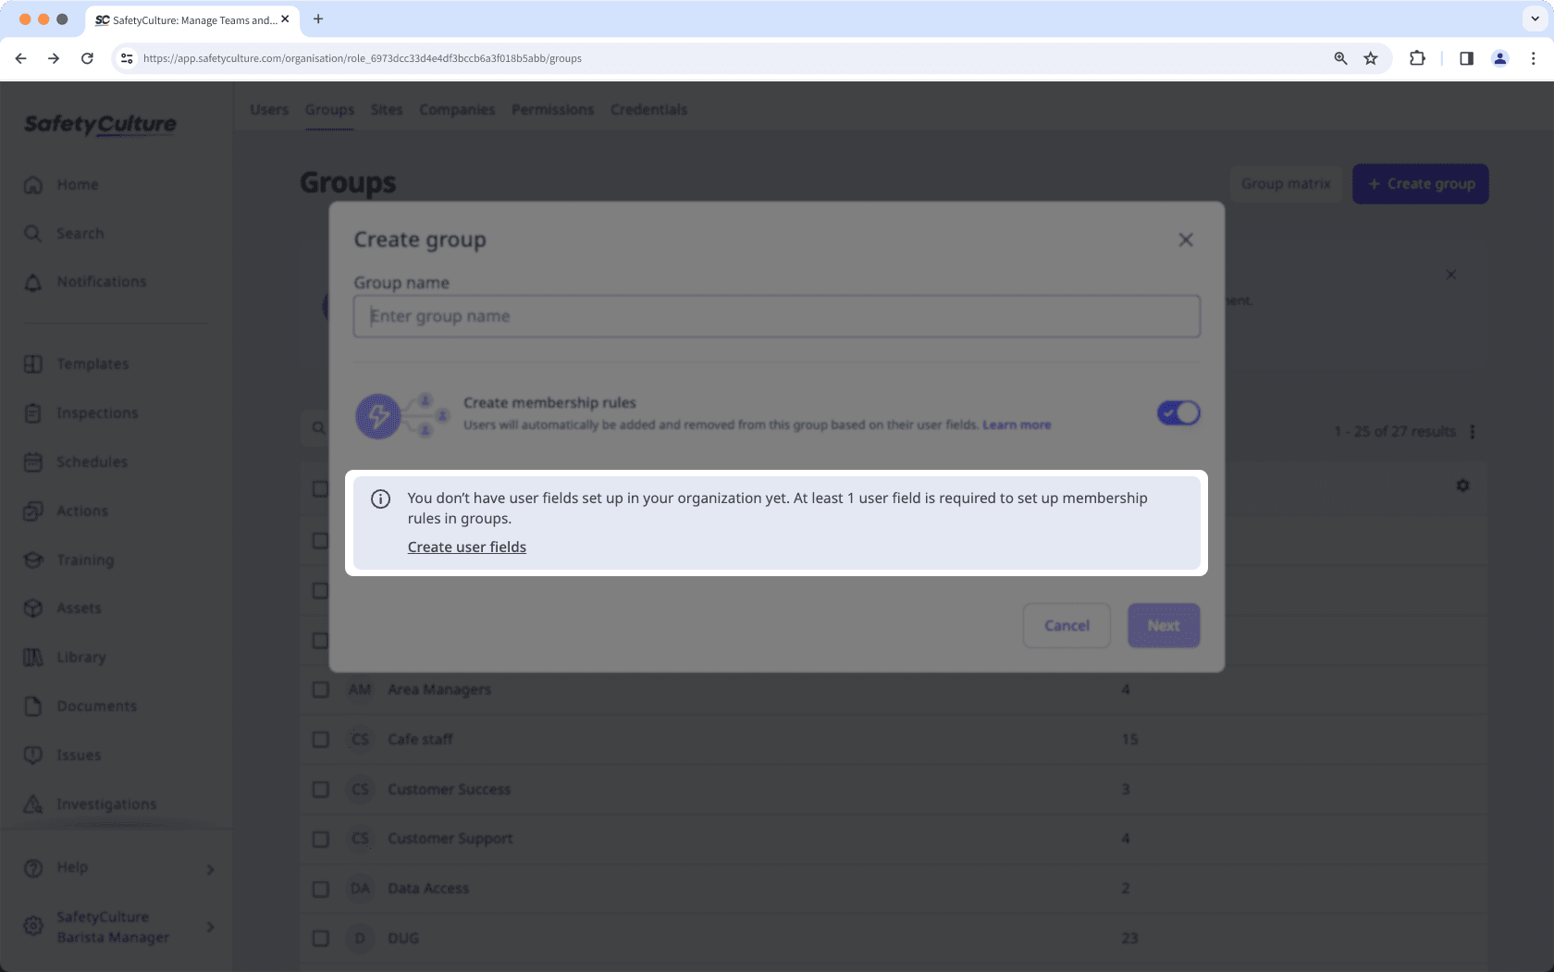Click the Create user fields link

pyautogui.click(x=466, y=547)
